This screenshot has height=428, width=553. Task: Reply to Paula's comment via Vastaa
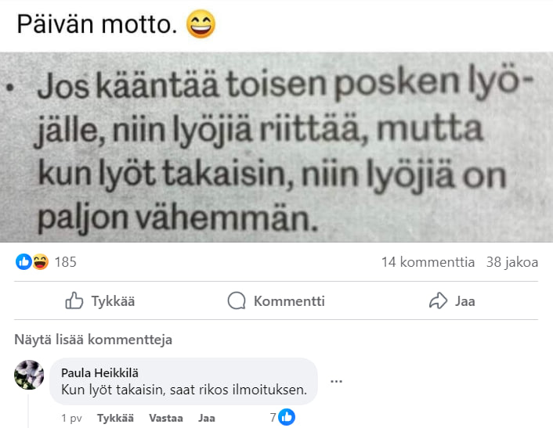pos(166,418)
